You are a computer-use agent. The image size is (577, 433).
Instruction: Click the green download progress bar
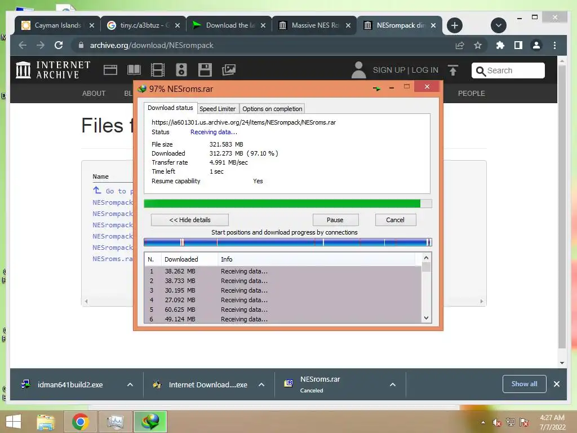(x=288, y=204)
